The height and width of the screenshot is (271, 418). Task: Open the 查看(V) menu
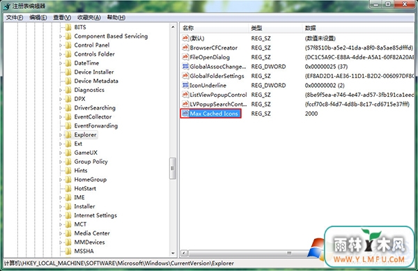[62, 17]
